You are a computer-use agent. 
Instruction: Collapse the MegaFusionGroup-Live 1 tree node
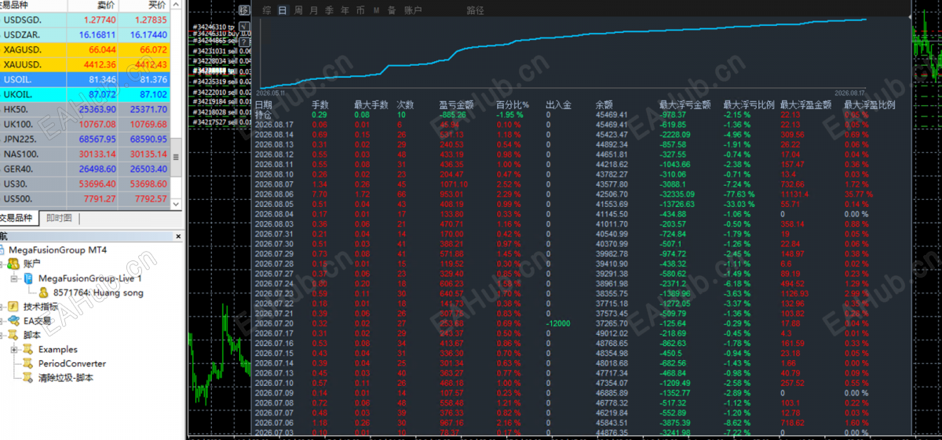[13, 278]
